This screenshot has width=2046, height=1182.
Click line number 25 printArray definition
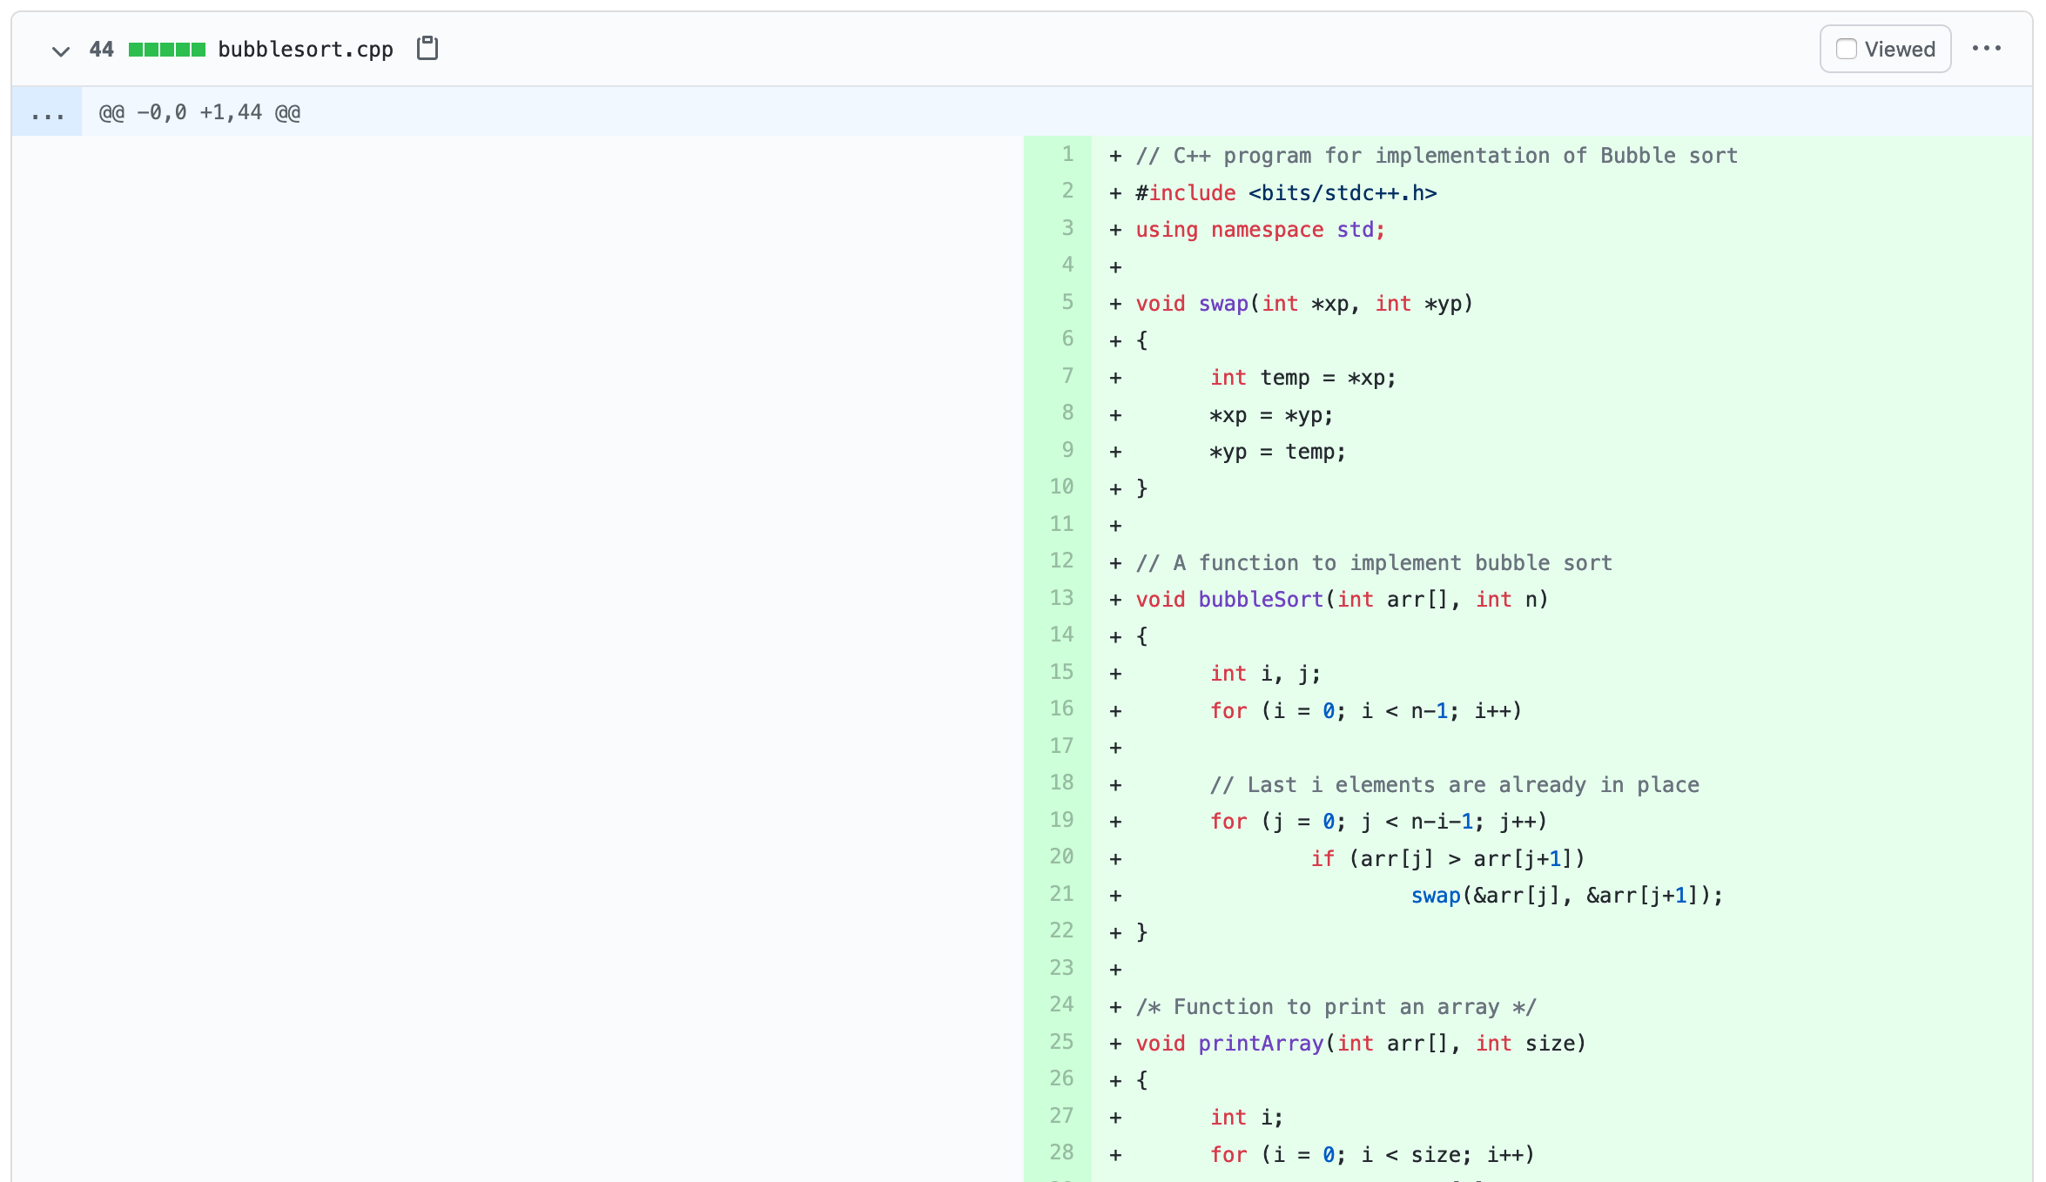(x=1061, y=1043)
